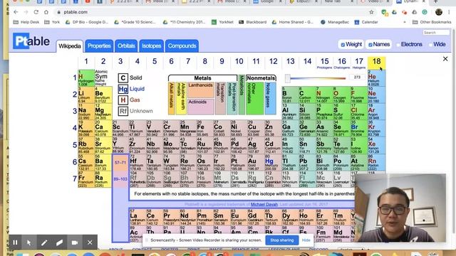Open the ManageBac bookmark
Screen dimensions: 456x256
pyautogui.click(x=335, y=22)
